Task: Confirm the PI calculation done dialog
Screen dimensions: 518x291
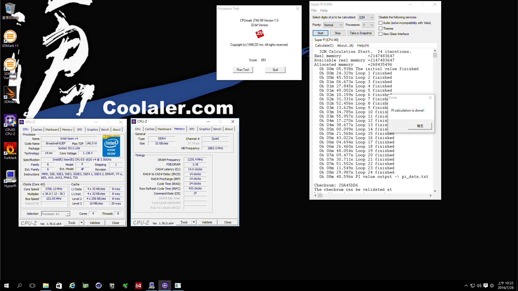Action: point(420,126)
